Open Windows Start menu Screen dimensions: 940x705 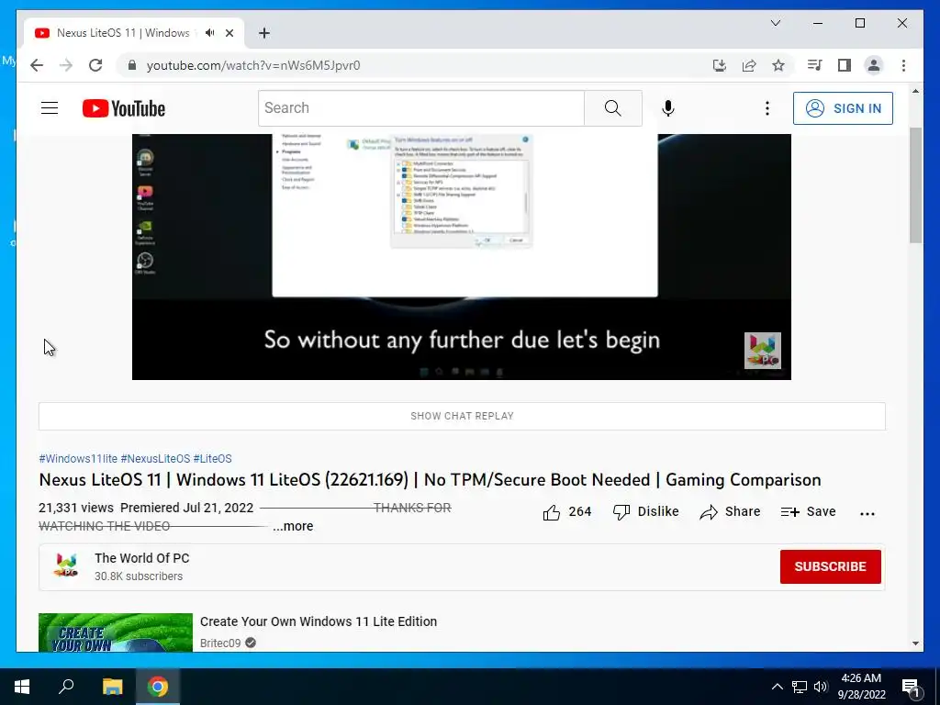(x=22, y=687)
